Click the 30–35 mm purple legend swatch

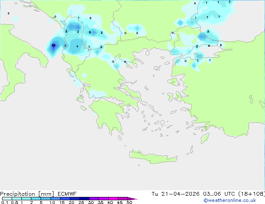[x=94, y=199]
